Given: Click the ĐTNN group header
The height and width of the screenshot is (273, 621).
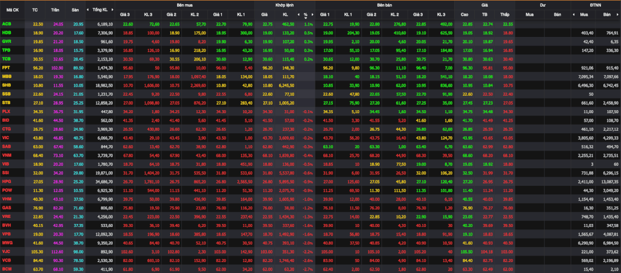Looking at the screenshot, I should pyautogui.click(x=596, y=5).
